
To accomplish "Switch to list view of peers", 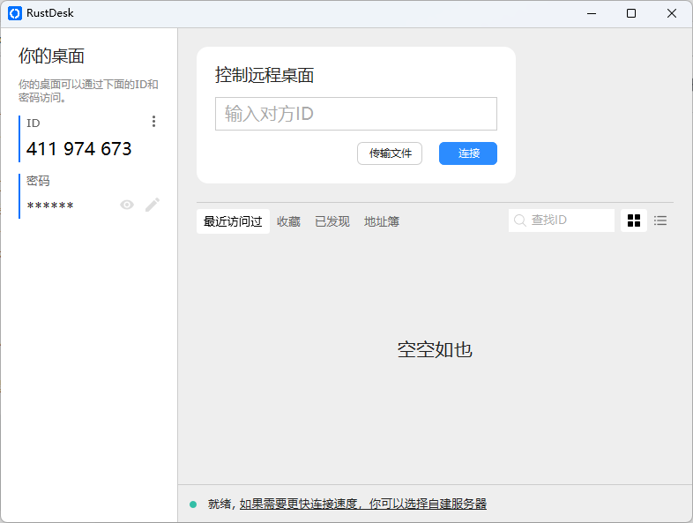I will point(660,220).
